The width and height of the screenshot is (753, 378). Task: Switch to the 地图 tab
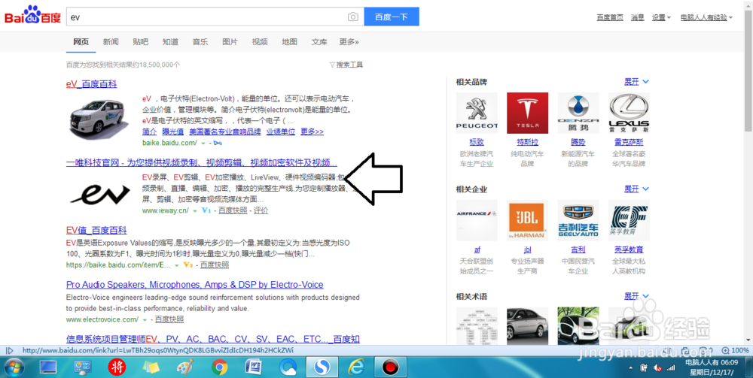click(289, 41)
